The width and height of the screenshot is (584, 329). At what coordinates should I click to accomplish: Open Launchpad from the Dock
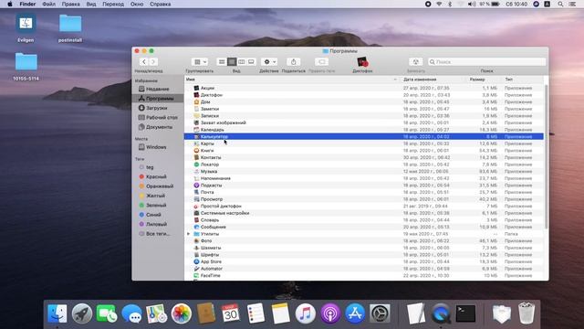click(82, 313)
